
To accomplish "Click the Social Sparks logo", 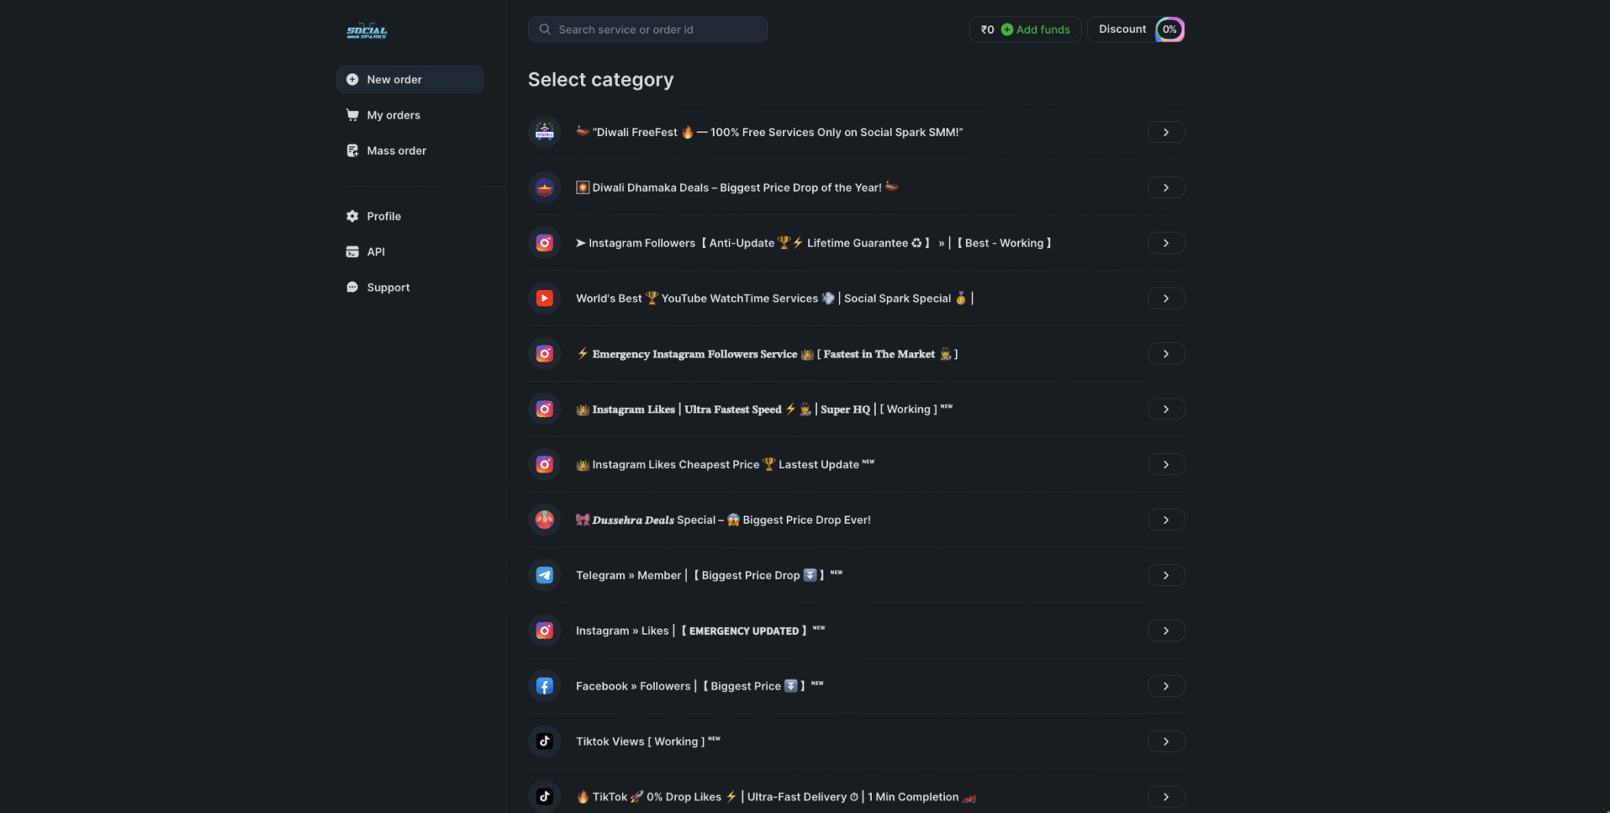I will click(367, 31).
